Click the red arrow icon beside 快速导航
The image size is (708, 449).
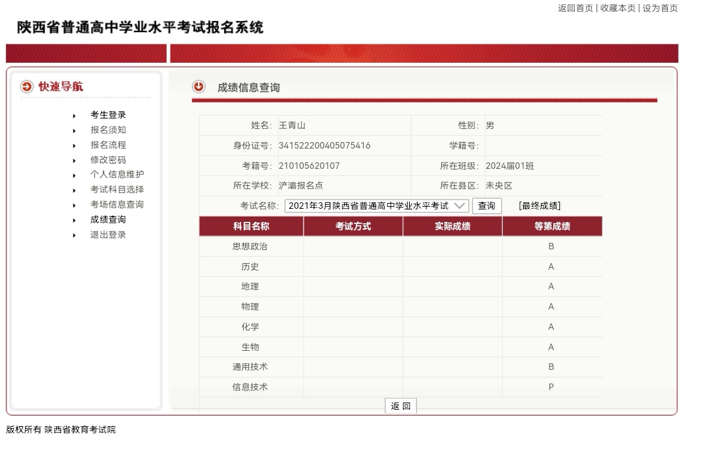(26, 86)
